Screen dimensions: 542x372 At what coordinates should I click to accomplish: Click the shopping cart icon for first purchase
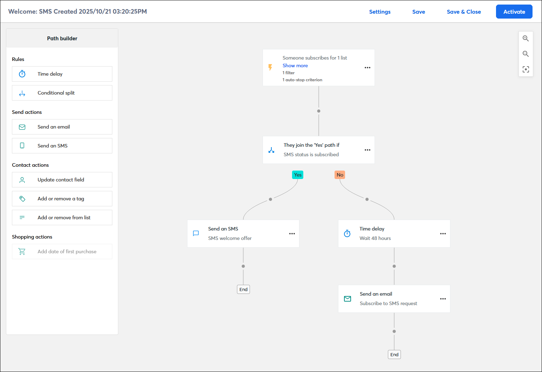[x=22, y=252]
